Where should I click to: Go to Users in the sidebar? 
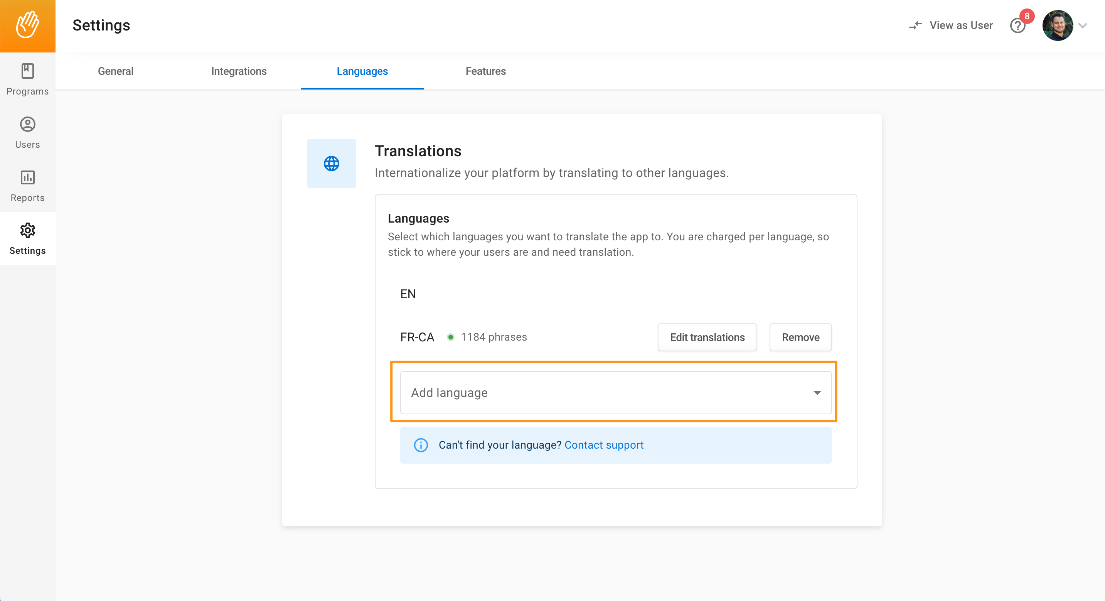(x=27, y=133)
